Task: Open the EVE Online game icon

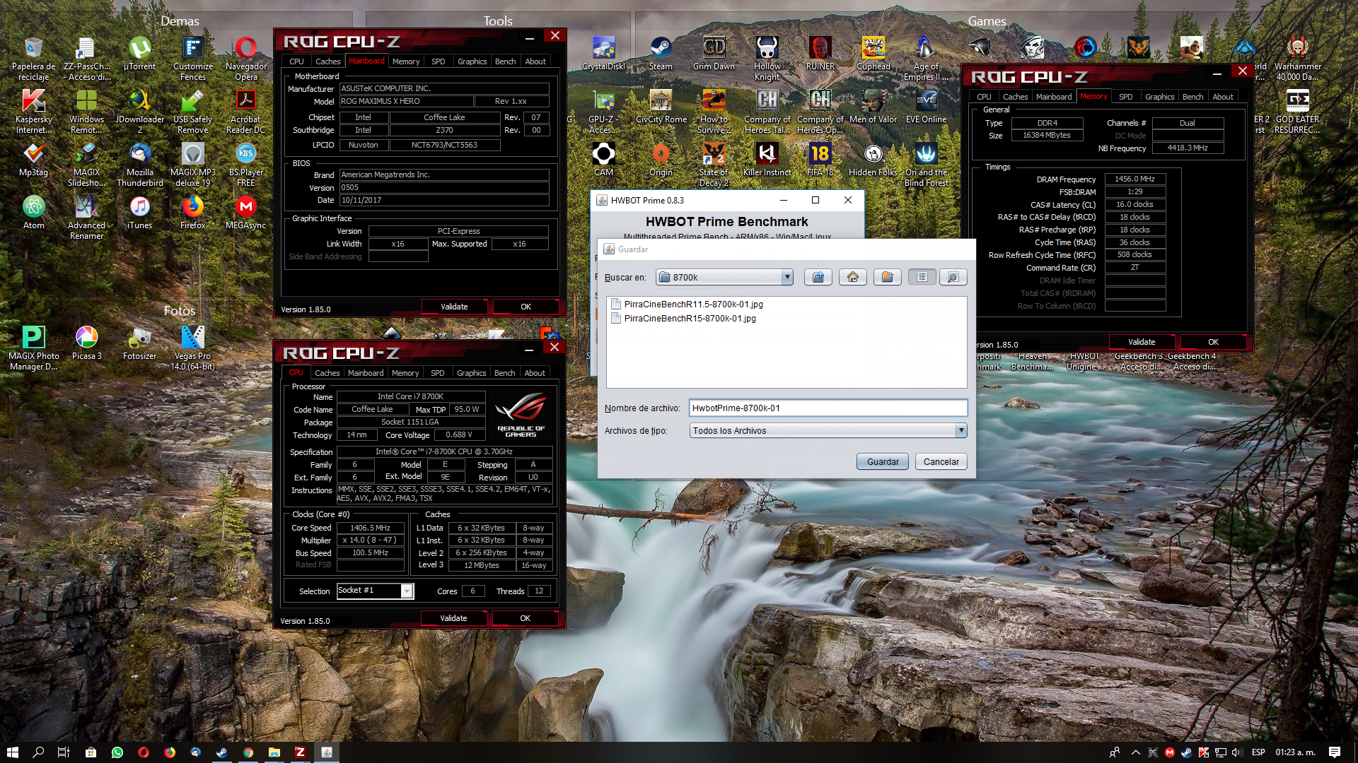Action: tap(926, 107)
